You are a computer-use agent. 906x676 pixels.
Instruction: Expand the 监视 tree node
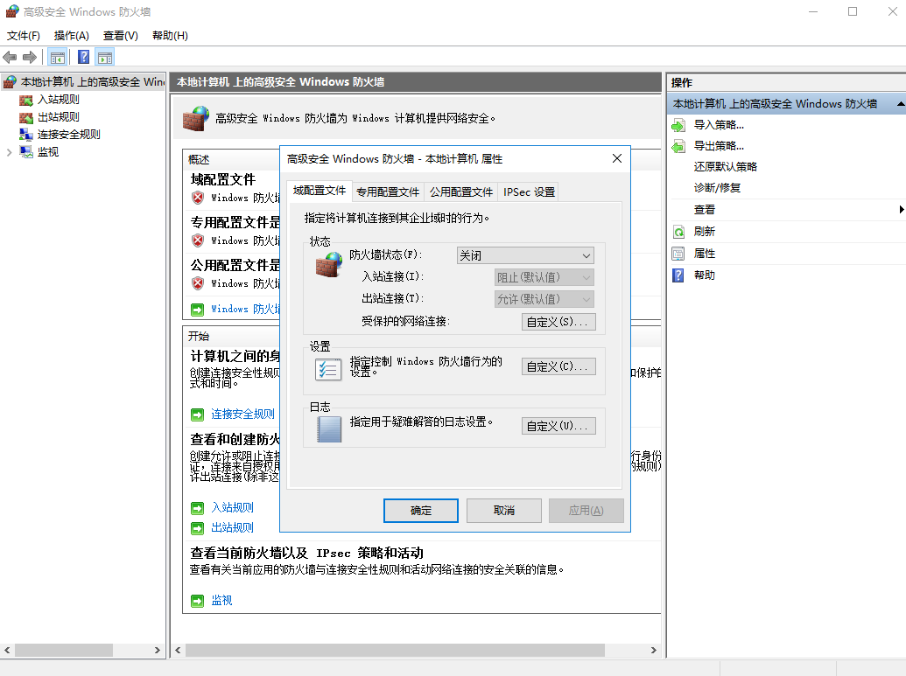10,152
